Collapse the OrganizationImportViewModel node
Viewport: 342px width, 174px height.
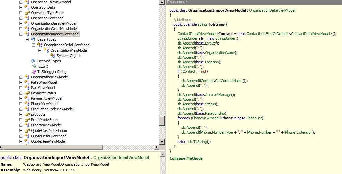[21, 34]
